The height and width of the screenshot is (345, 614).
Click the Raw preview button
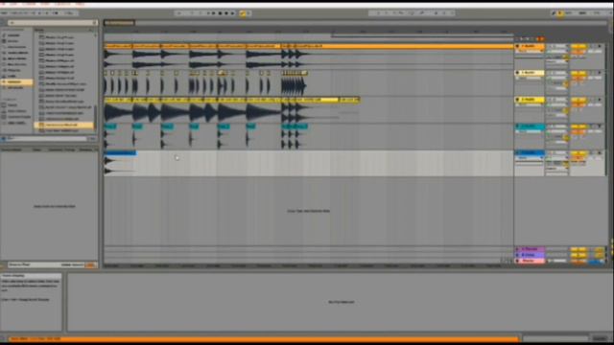point(92,139)
